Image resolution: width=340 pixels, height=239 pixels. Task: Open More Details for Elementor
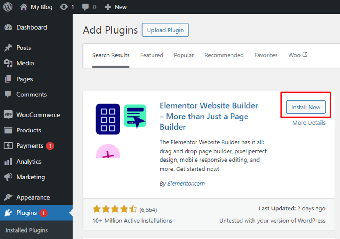[309, 122]
